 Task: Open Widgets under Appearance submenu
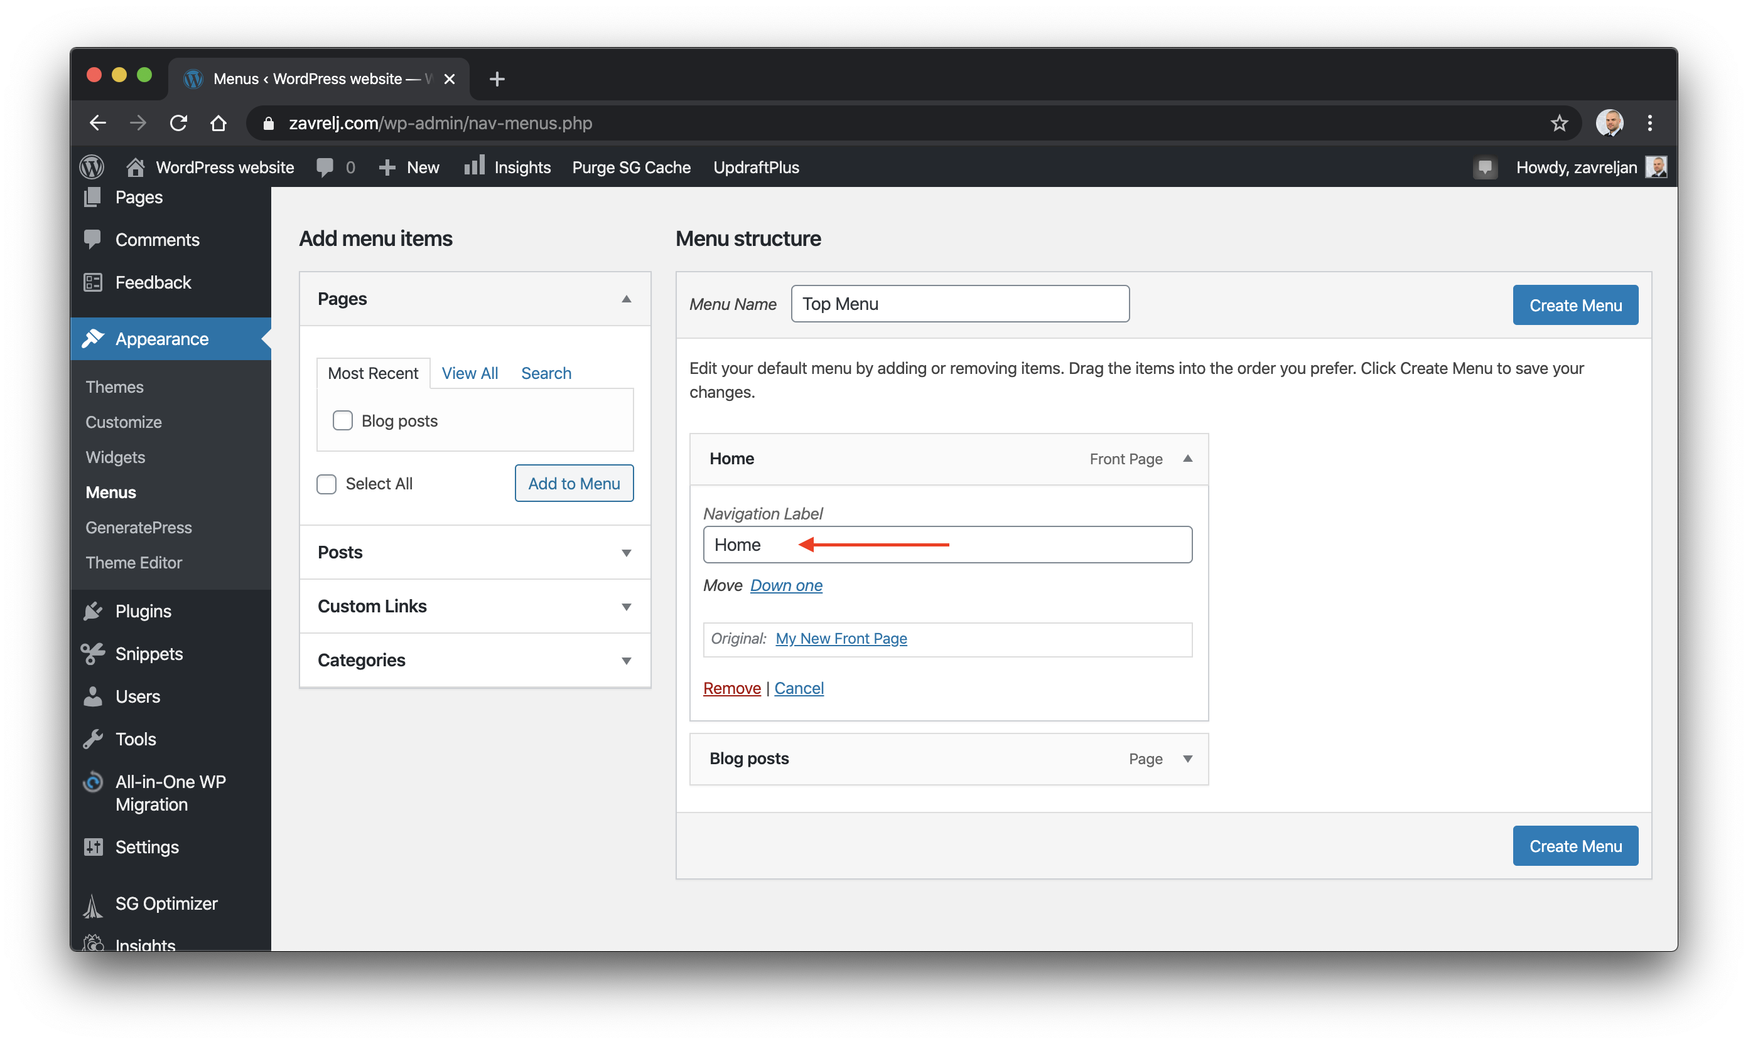pos(116,457)
